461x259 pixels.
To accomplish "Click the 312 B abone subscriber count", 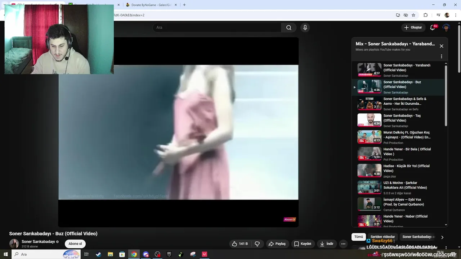I will (30, 247).
